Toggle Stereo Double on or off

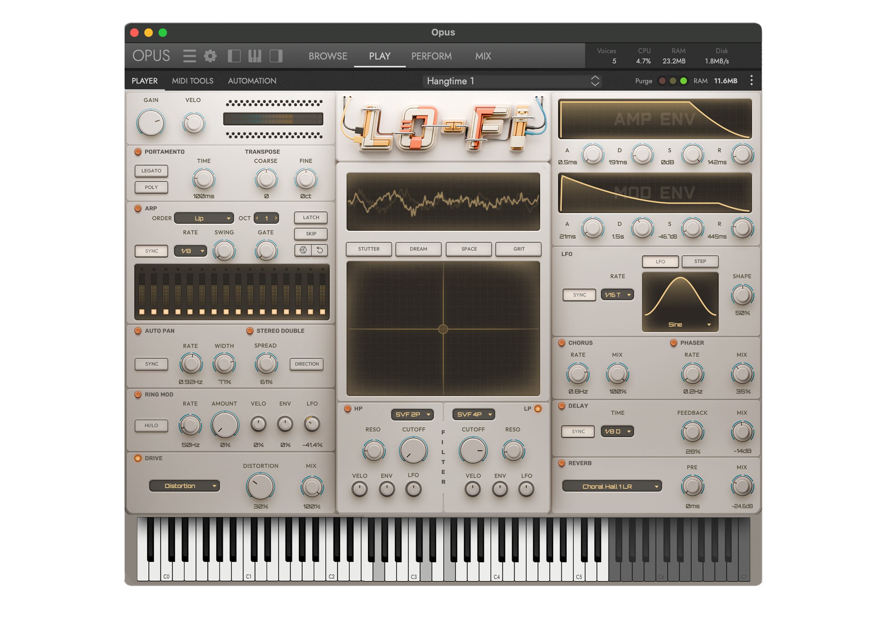(x=250, y=331)
